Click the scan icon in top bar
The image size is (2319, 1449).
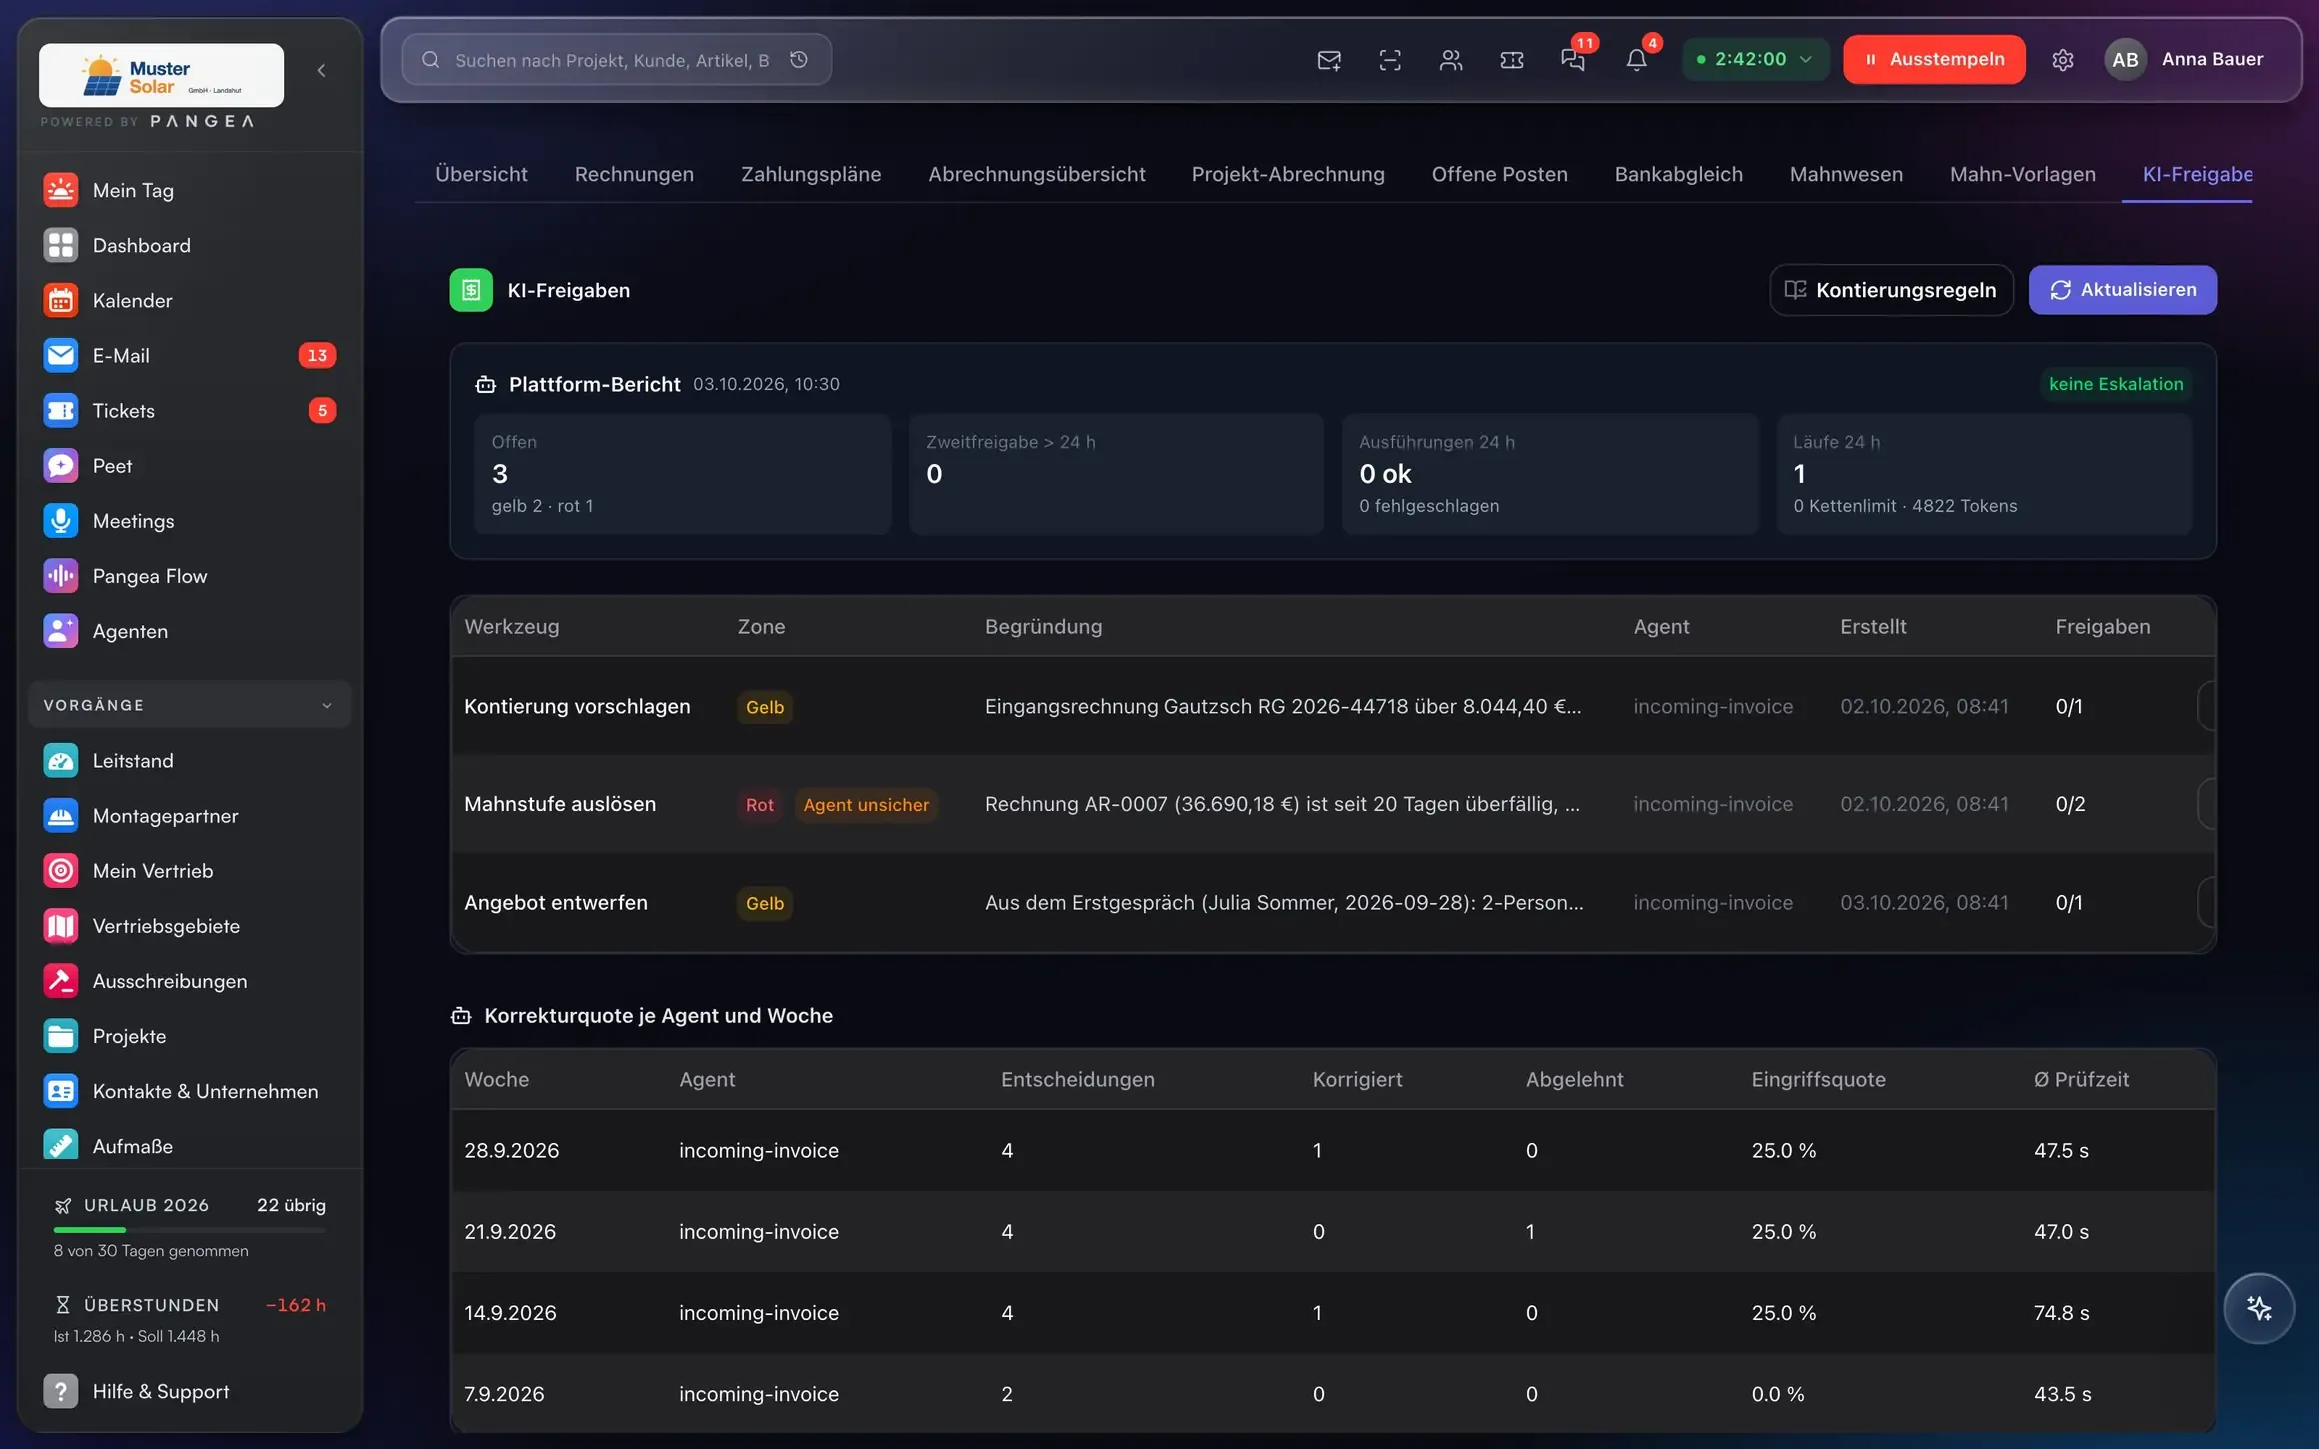(1390, 60)
